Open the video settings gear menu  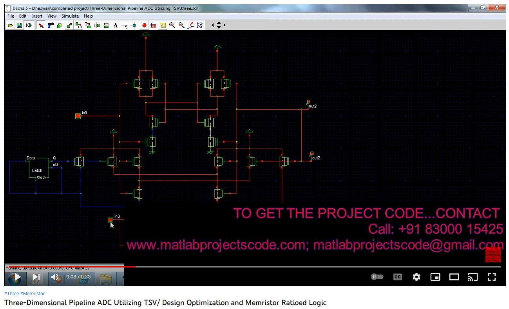click(417, 277)
